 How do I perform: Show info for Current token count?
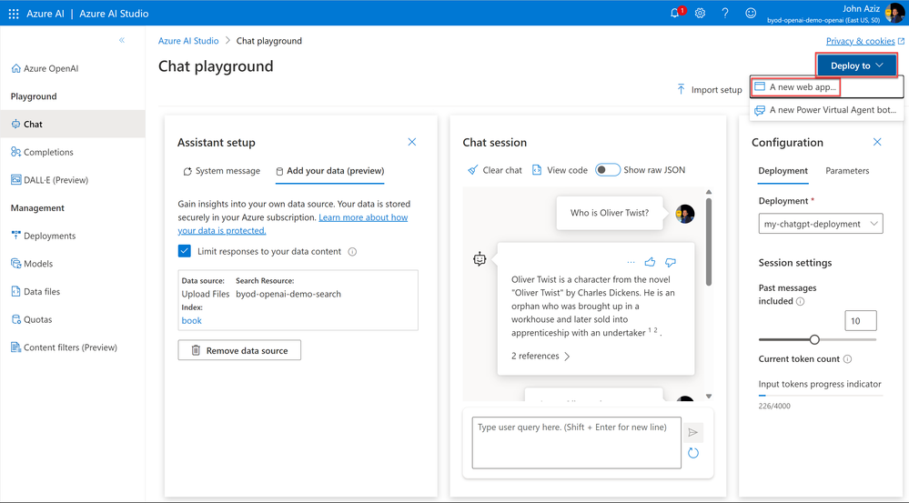[x=847, y=359]
